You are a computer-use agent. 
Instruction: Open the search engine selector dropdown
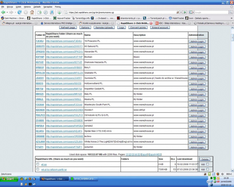(x=191, y=12)
